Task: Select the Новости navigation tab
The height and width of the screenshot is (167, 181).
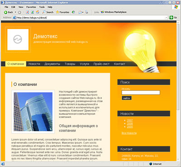Action: point(34,64)
